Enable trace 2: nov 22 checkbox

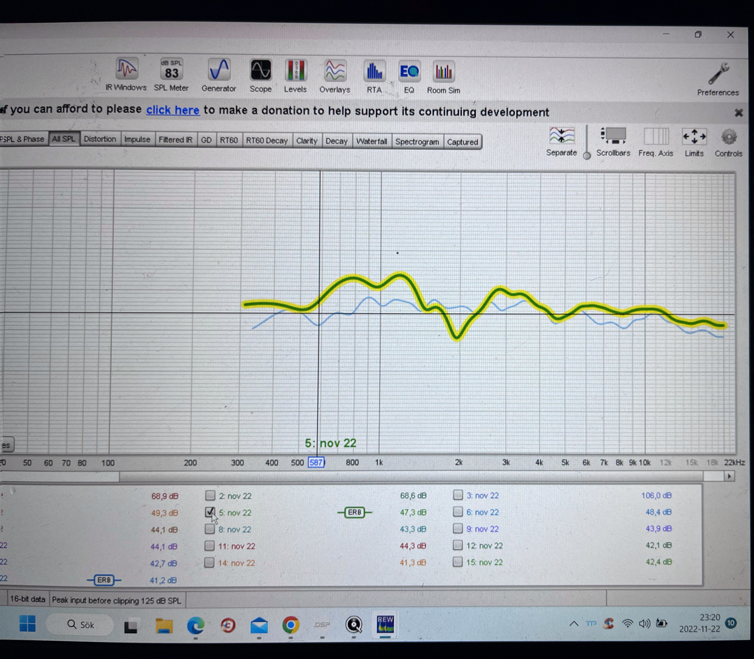tap(210, 495)
